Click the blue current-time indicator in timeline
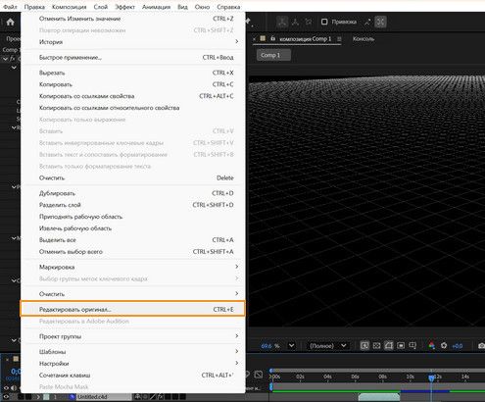This screenshot has width=485, height=402. pyautogui.click(x=431, y=377)
